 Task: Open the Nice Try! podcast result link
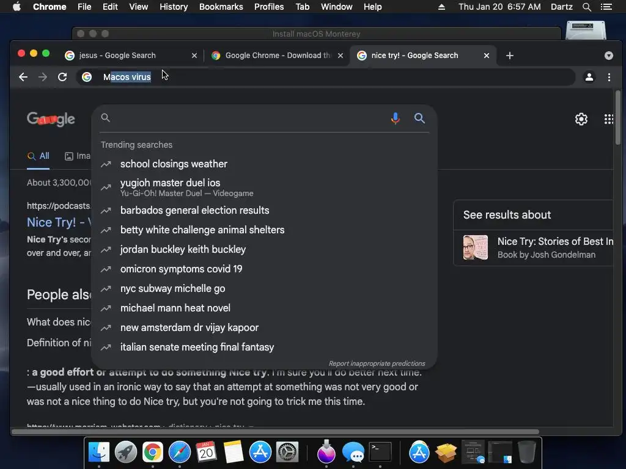click(x=59, y=222)
